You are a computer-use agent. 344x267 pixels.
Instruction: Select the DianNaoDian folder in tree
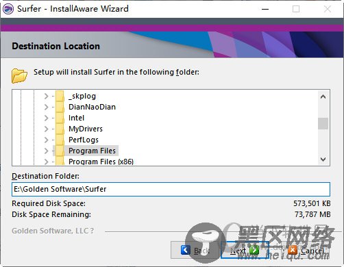(x=92, y=107)
